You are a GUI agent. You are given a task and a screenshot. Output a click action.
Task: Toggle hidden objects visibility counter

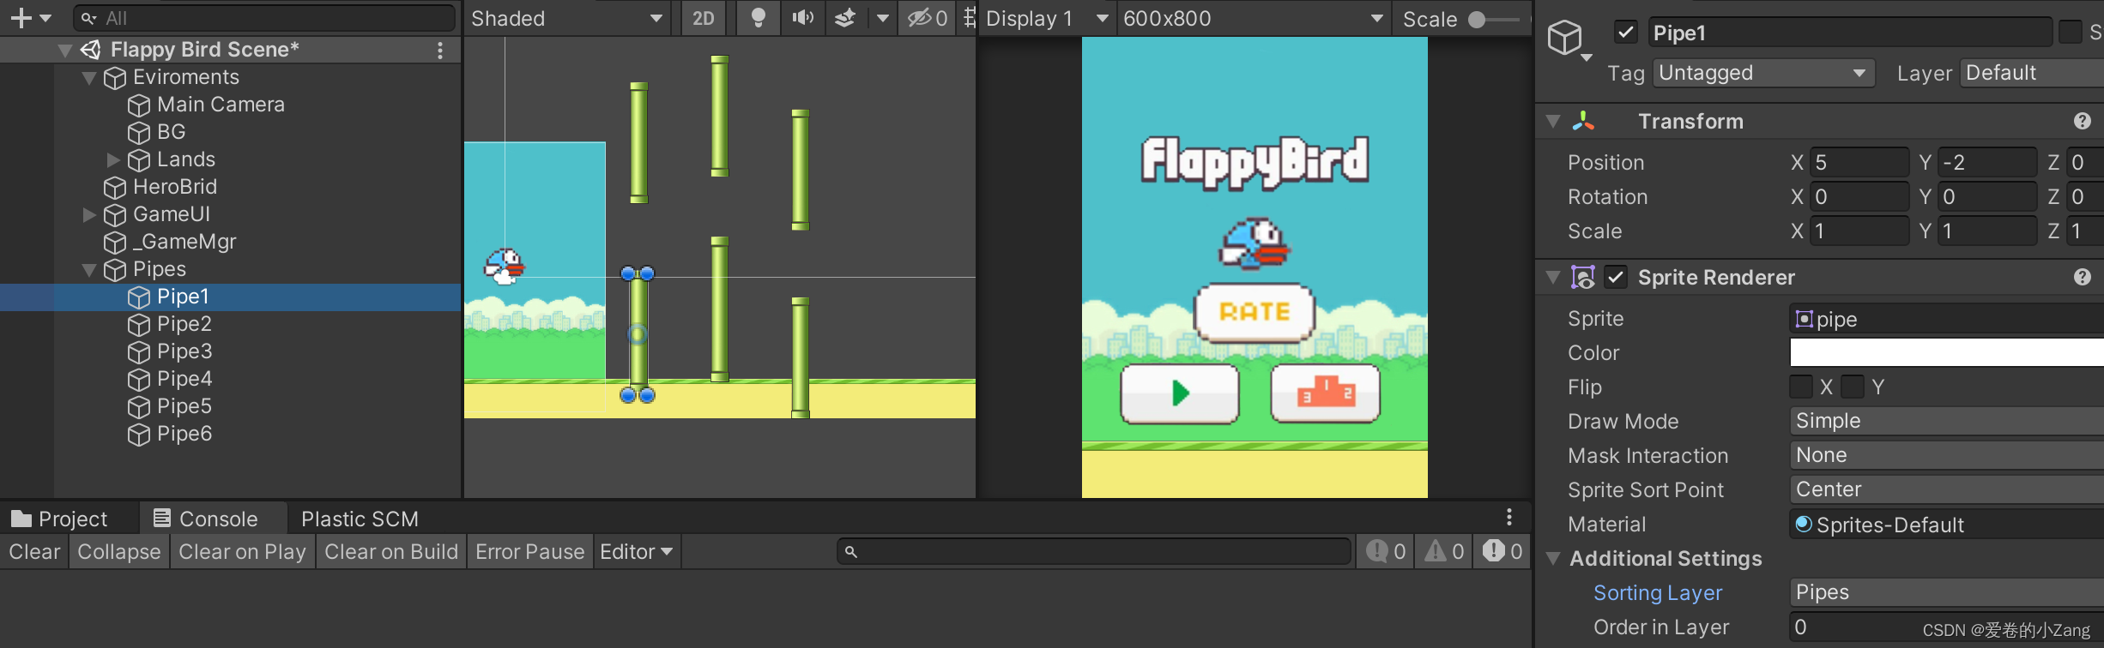(x=928, y=18)
